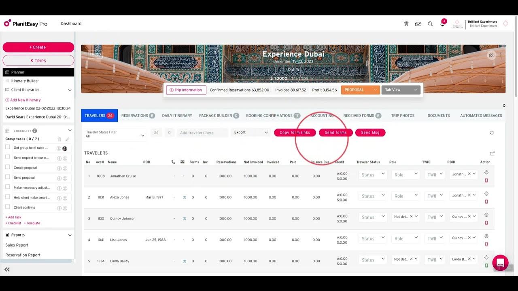Switch to the Booking Confirmations tab
The height and width of the screenshot is (291, 518).
[273, 116]
